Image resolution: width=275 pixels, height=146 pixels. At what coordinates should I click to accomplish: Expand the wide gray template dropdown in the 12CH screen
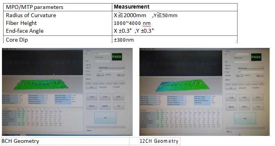[x=251, y=68]
